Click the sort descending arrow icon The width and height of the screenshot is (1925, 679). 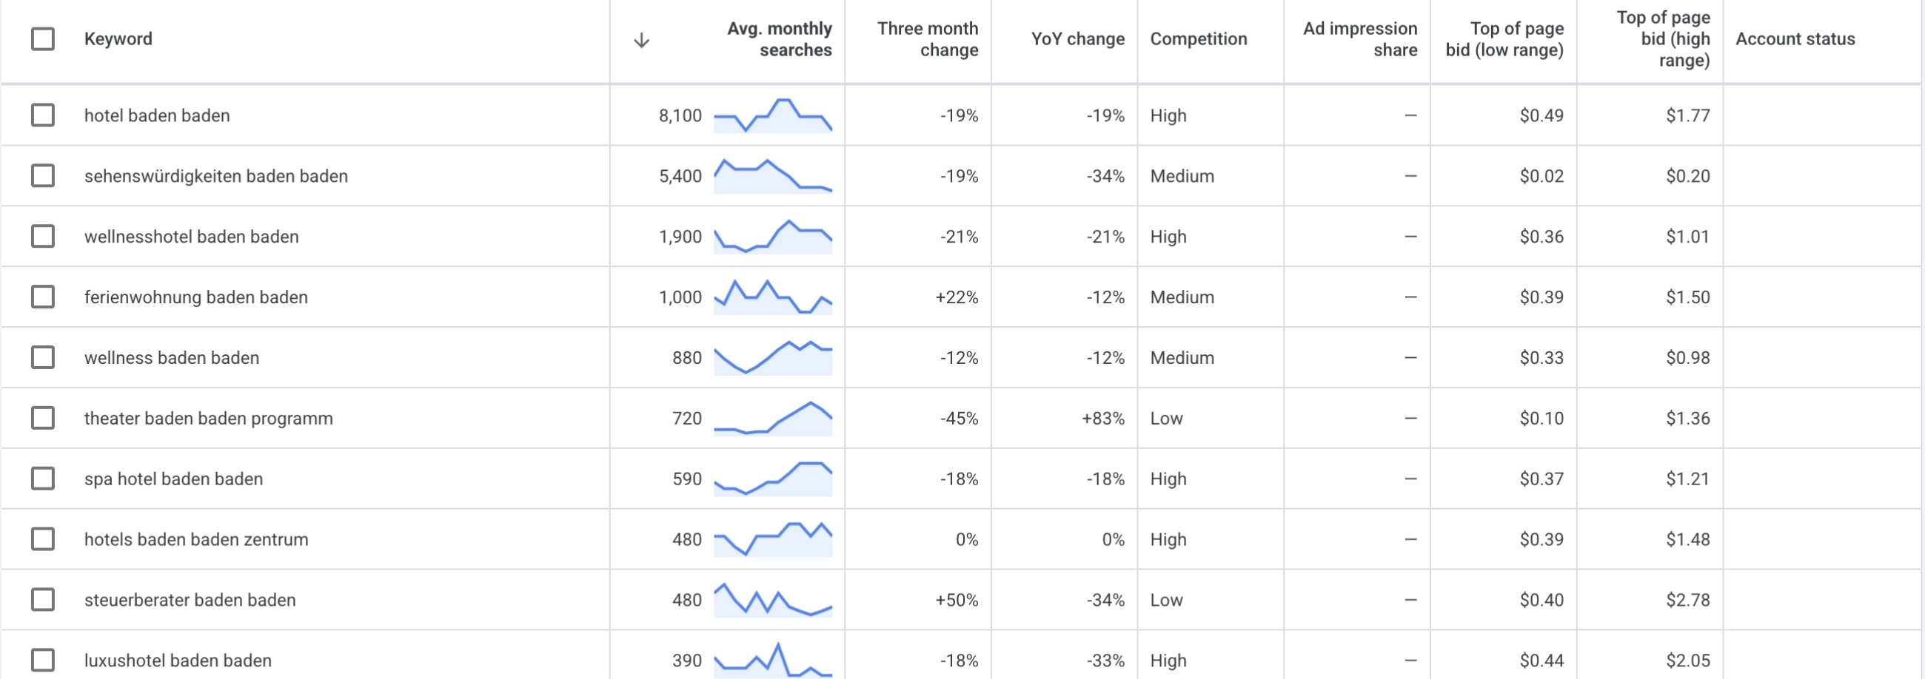tap(641, 39)
